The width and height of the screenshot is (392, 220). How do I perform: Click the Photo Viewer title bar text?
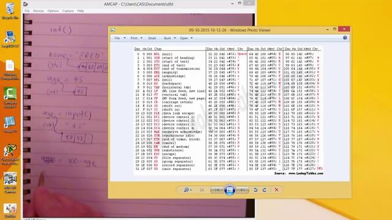pos(230,30)
